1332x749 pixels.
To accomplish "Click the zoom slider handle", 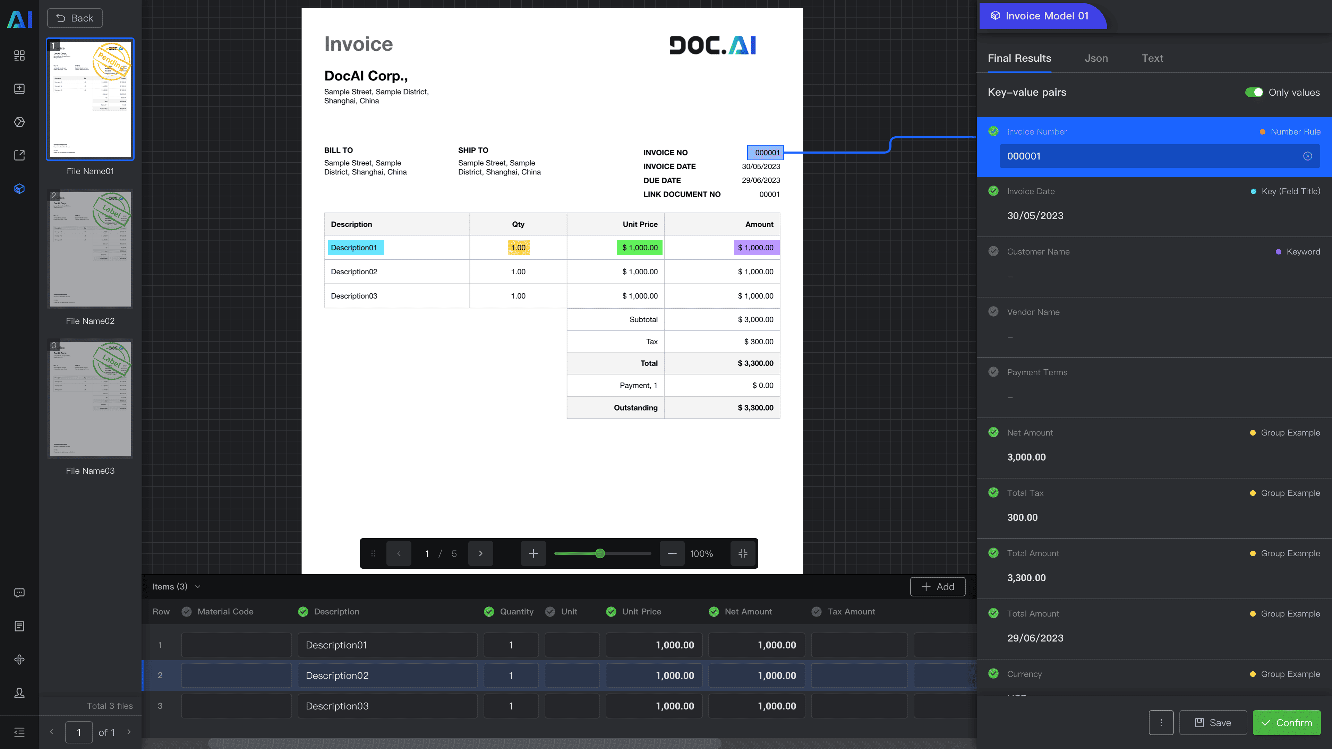I will pos(600,554).
